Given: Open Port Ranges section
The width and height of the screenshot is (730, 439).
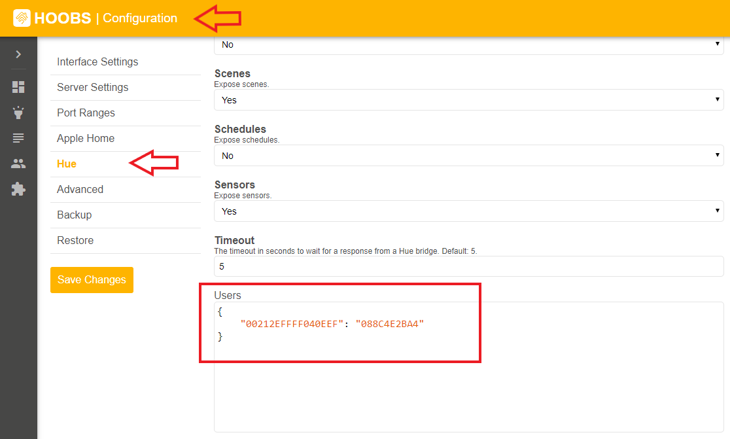Looking at the screenshot, I should tap(125, 113).
